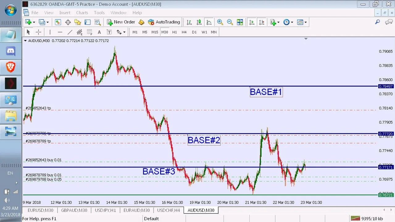Click the Profiles toolbar icon
395x222 pixels.
[41, 22]
